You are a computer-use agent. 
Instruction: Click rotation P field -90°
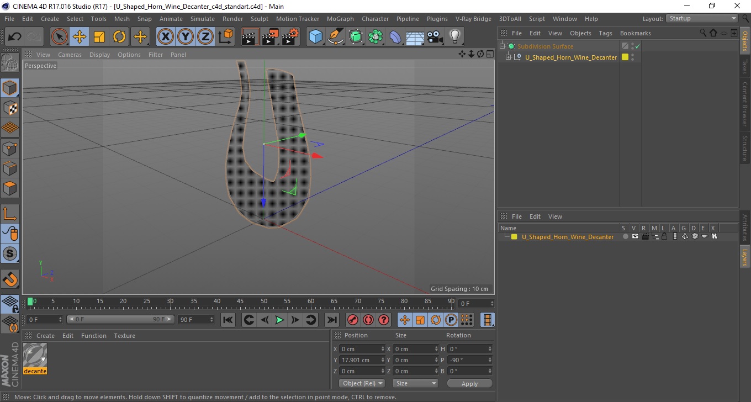470,360
